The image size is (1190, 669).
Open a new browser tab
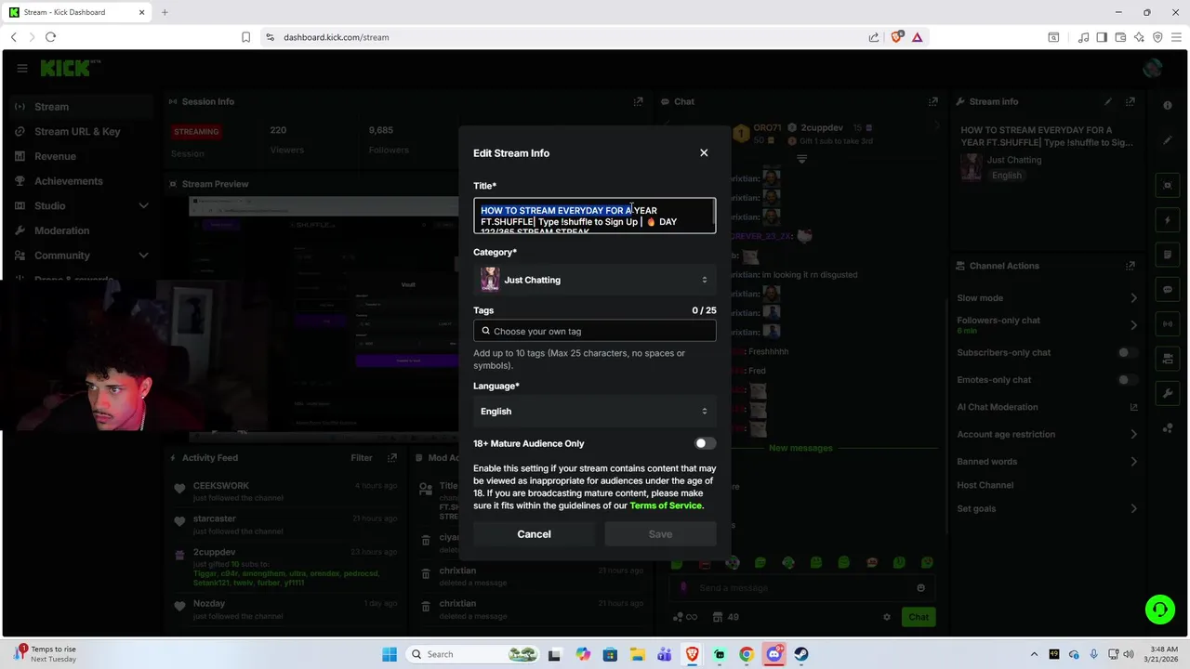pyautogui.click(x=165, y=12)
